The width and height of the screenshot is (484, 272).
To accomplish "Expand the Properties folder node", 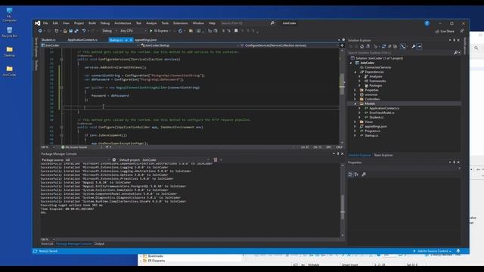I will 355,90.
